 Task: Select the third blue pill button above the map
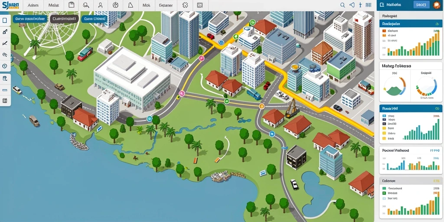pos(94,19)
